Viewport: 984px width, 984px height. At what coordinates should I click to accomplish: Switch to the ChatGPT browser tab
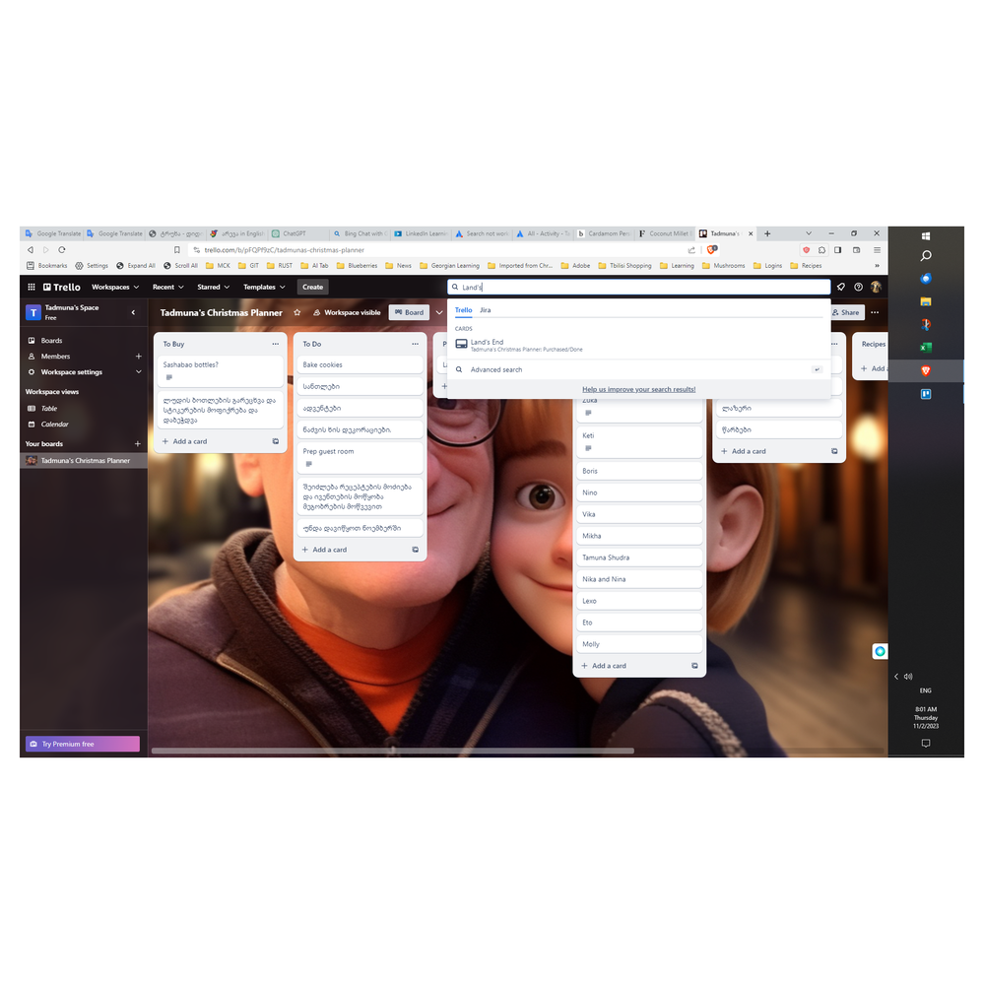(298, 233)
